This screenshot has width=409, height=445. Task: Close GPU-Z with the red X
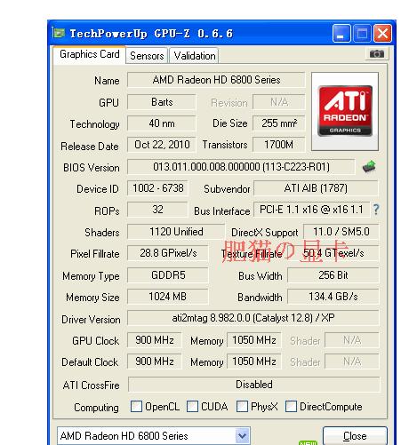click(382, 33)
